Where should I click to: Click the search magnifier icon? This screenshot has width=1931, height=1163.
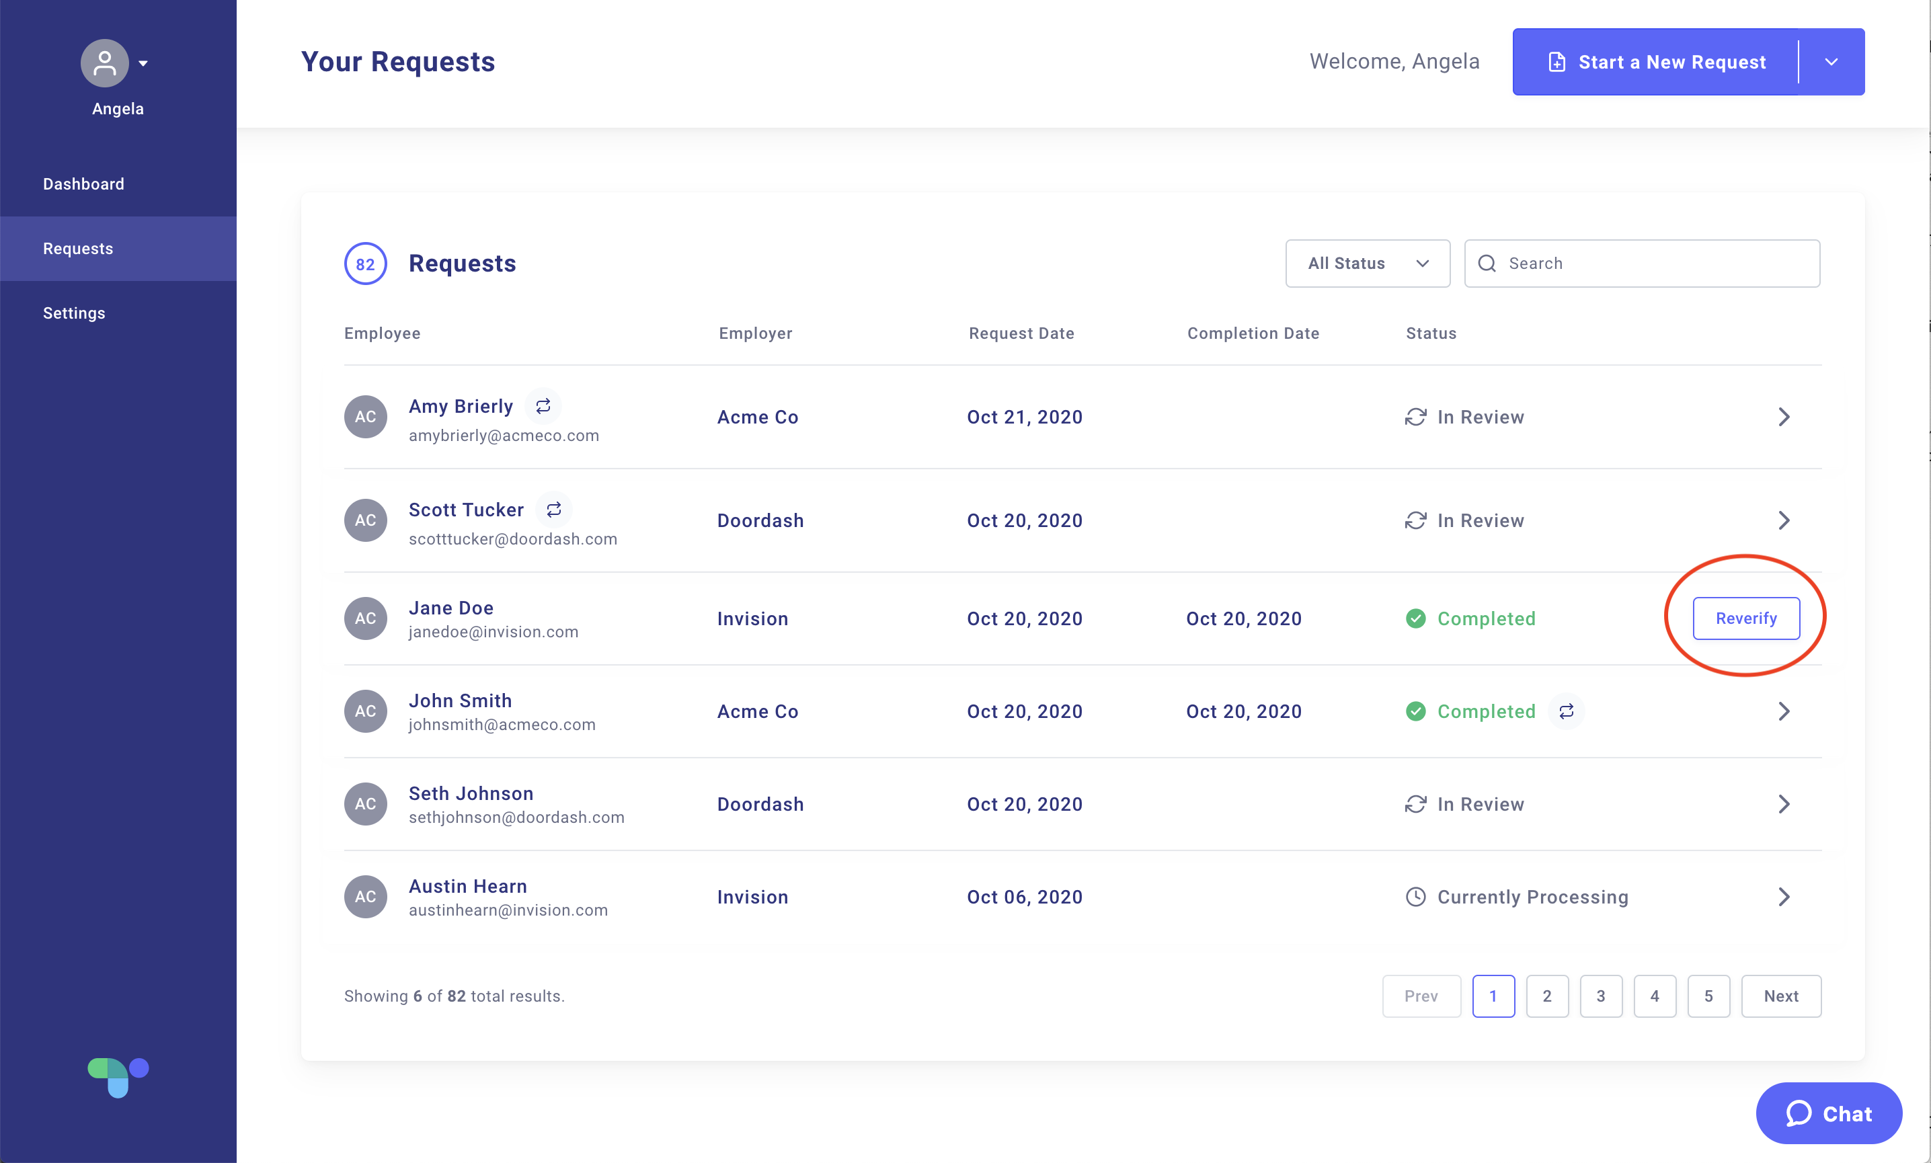(1487, 264)
